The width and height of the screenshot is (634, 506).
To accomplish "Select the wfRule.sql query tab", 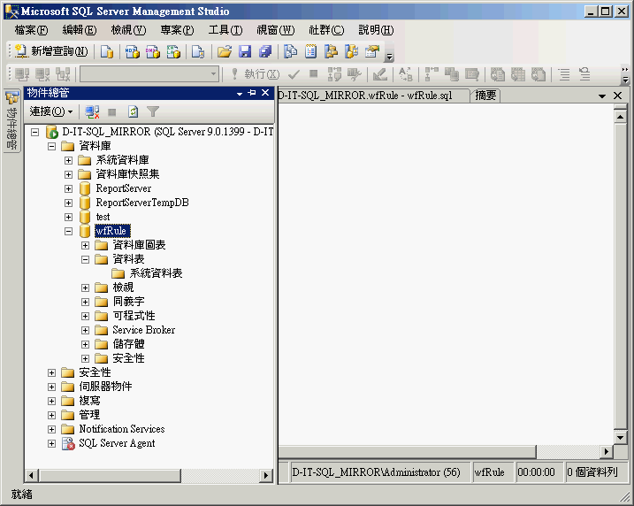I will [x=373, y=96].
